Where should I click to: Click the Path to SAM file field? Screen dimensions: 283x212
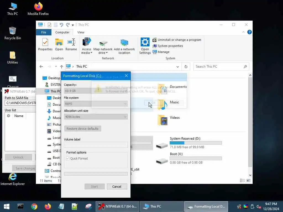click(20, 103)
